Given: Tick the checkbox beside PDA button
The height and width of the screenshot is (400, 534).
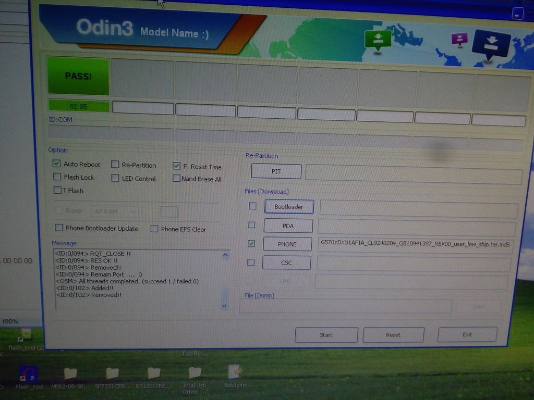Looking at the screenshot, I should click(252, 225).
